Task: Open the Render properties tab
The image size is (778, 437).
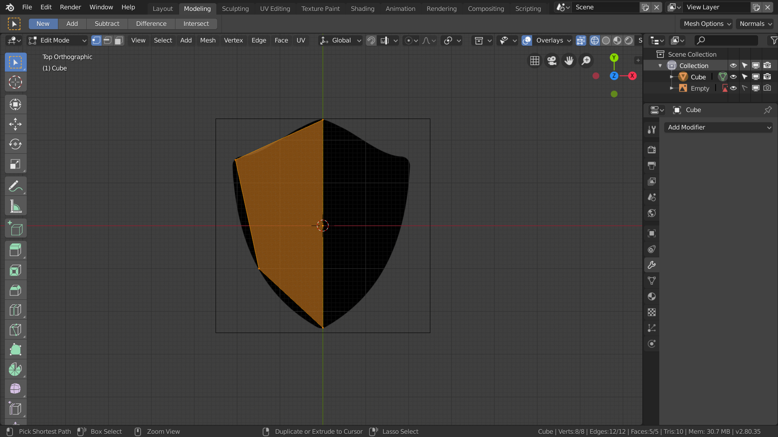Action: [x=652, y=150]
